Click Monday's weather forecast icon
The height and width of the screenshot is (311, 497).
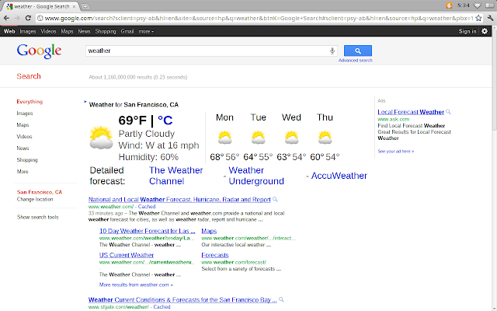(224, 138)
